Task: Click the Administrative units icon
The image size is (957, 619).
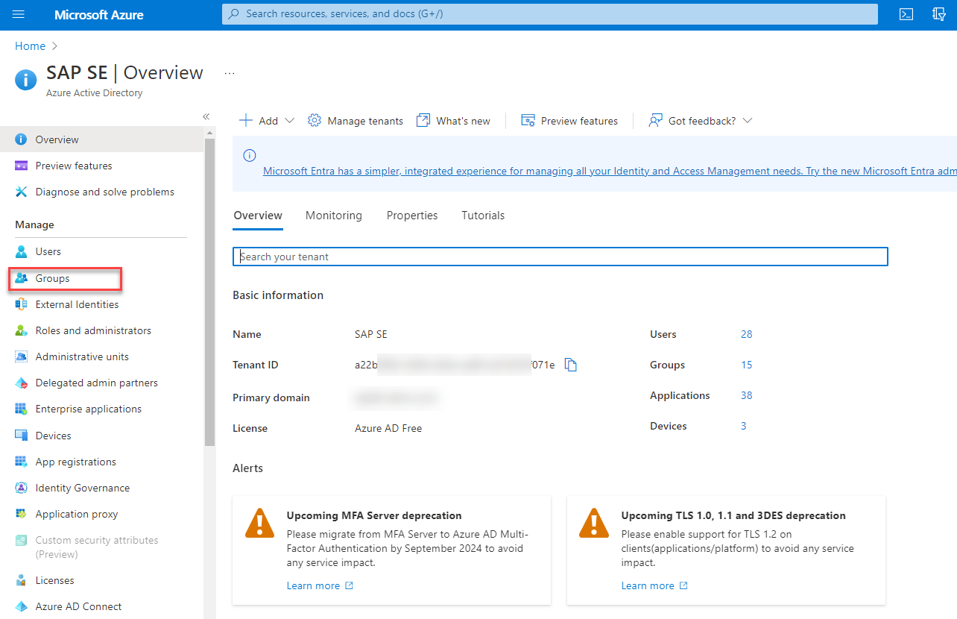Action: pos(21,356)
